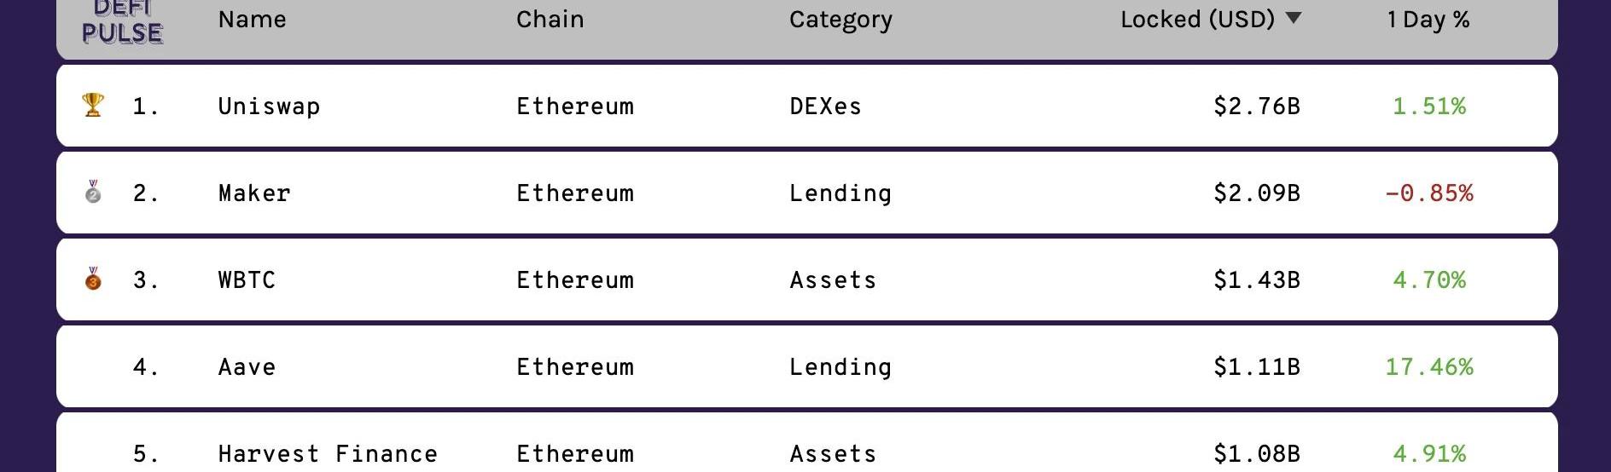Click Uniswap's $2.76B locked value
Viewport: 1611px width, 472px height.
click(x=1256, y=106)
